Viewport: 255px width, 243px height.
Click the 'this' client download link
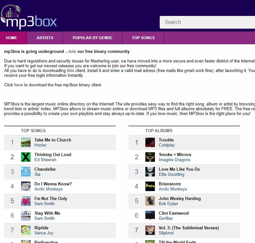click(70, 70)
